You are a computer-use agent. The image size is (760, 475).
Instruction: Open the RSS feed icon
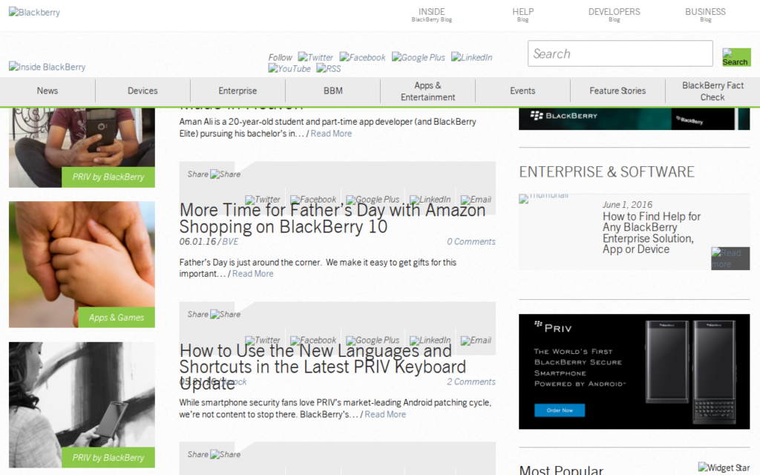pos(329,69)
